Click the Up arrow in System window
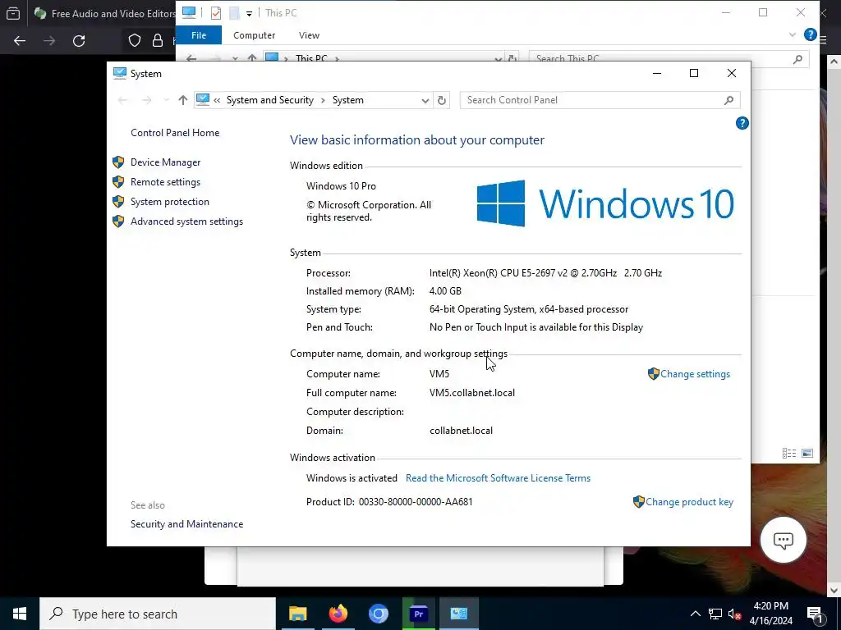 tap(183, 100)
